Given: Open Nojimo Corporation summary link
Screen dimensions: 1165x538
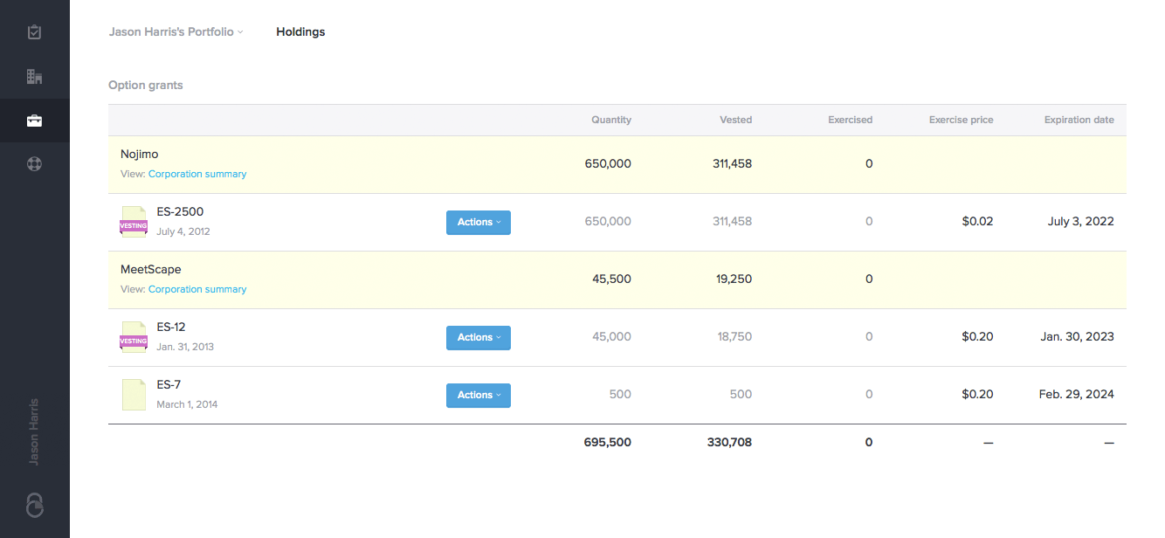Looking at the screenshot, I should click(197, 175).
